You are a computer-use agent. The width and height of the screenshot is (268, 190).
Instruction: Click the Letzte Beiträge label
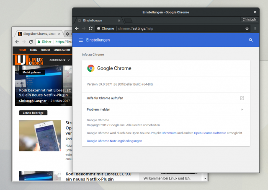click(x=33, y=113)
